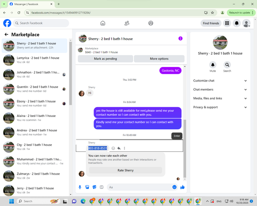The image size is (257, 206).
Task: Choose a sticker from sticker icon
Action: pos(95,187)
